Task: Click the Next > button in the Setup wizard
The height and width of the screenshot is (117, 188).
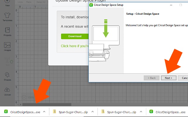Action: (168, 78)
